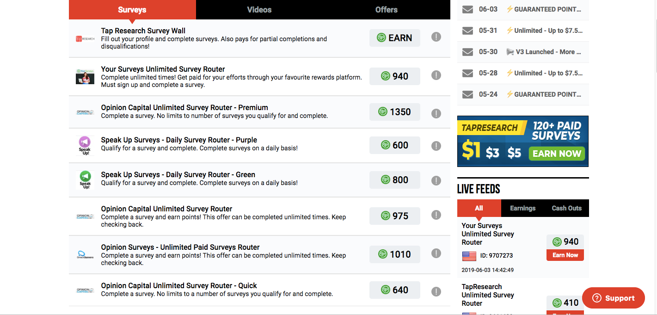Click TapResearch Unlimited Survey Router feed title
The width and height of the screenshot is (657, 315).
click(488, 295)
